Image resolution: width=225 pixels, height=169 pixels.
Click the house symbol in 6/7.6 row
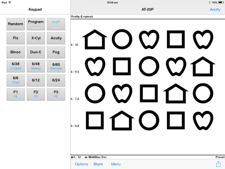(176, 93)
